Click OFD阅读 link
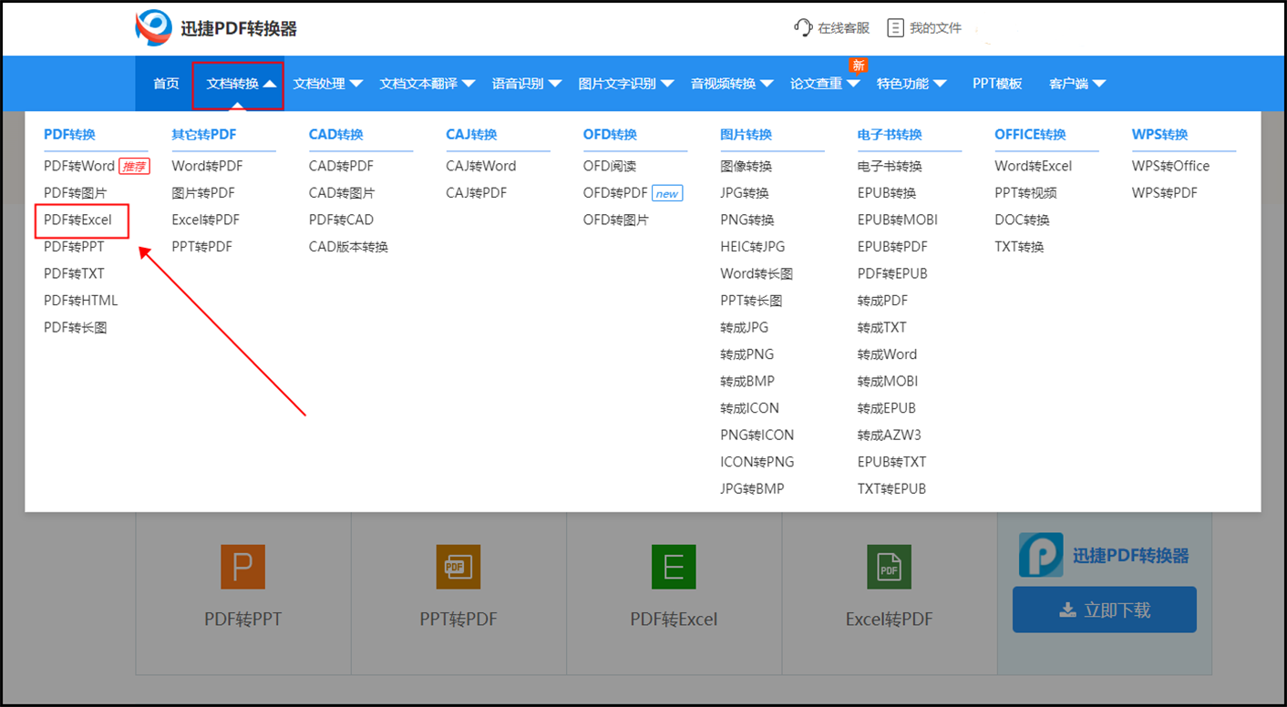This screenshot has width=1287, height=707. [610, 166]
